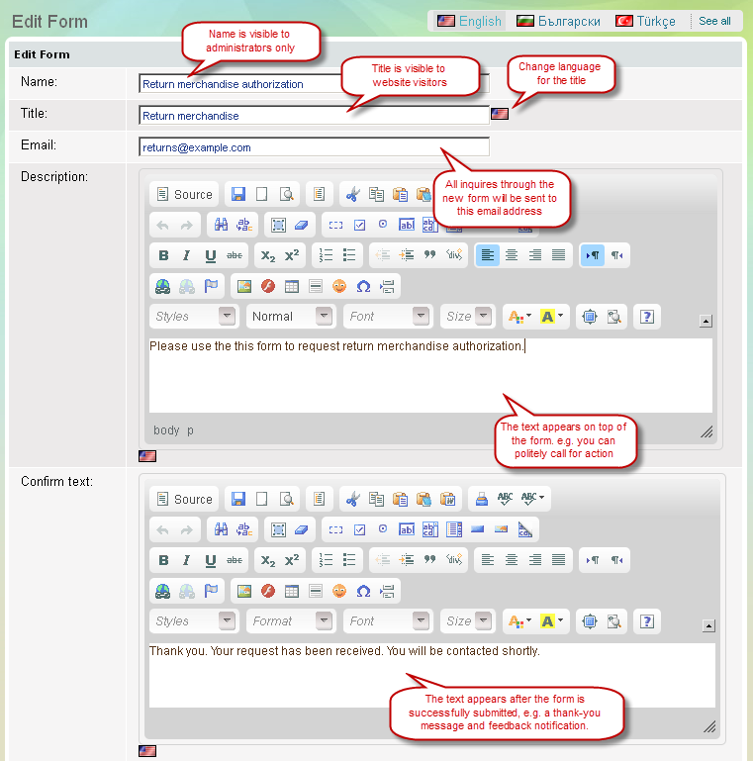Toggle Italic in the Confirm text editor
753x761 pixels.
click(187, 561)
